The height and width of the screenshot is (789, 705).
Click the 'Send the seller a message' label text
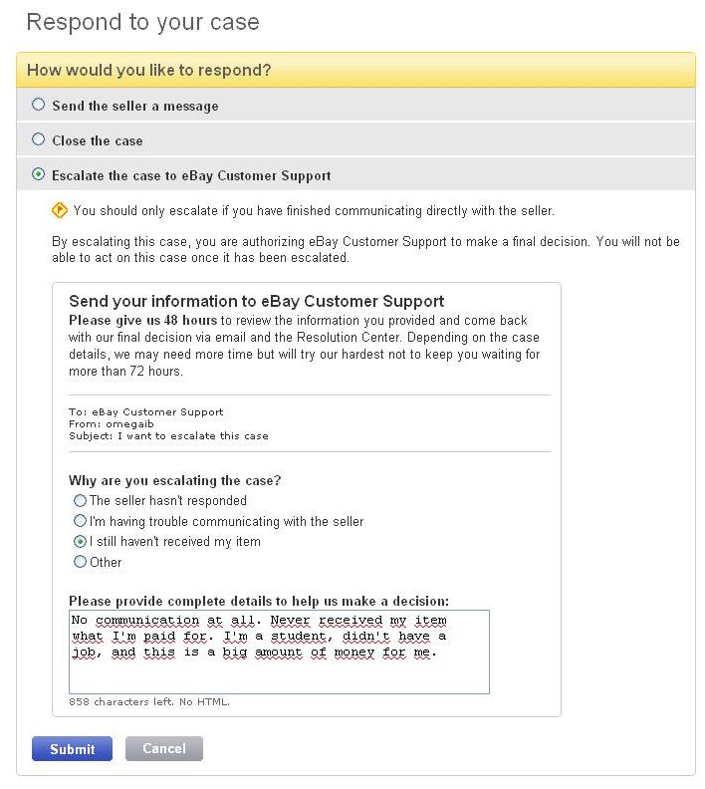[x=134, y=106]
